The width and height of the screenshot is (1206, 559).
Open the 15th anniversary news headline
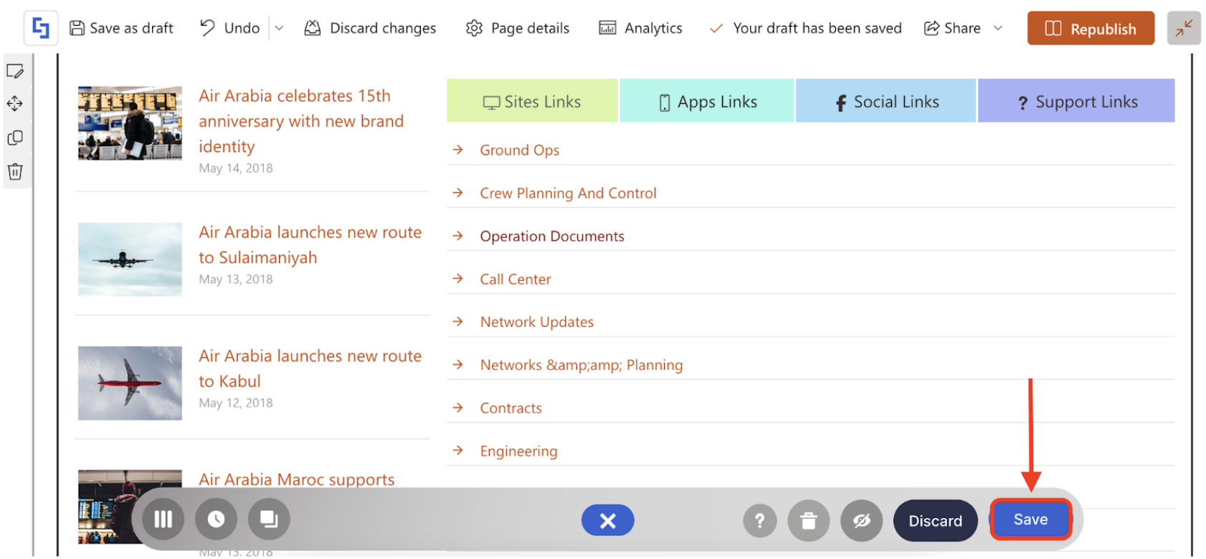pos(301,121)
